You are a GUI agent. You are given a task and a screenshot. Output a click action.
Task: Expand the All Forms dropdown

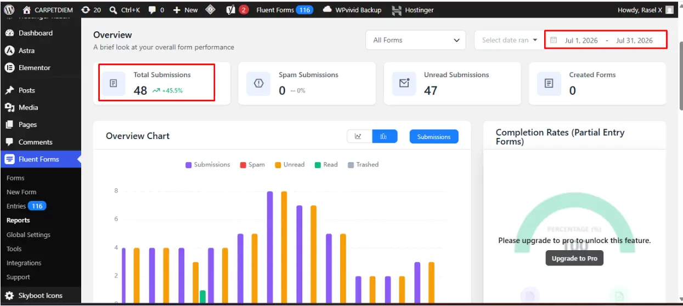[x=415, y=40]
